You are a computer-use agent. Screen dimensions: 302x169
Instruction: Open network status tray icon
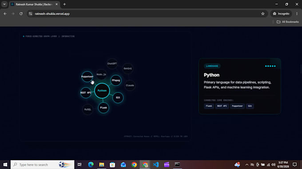[x=268, y=165]
